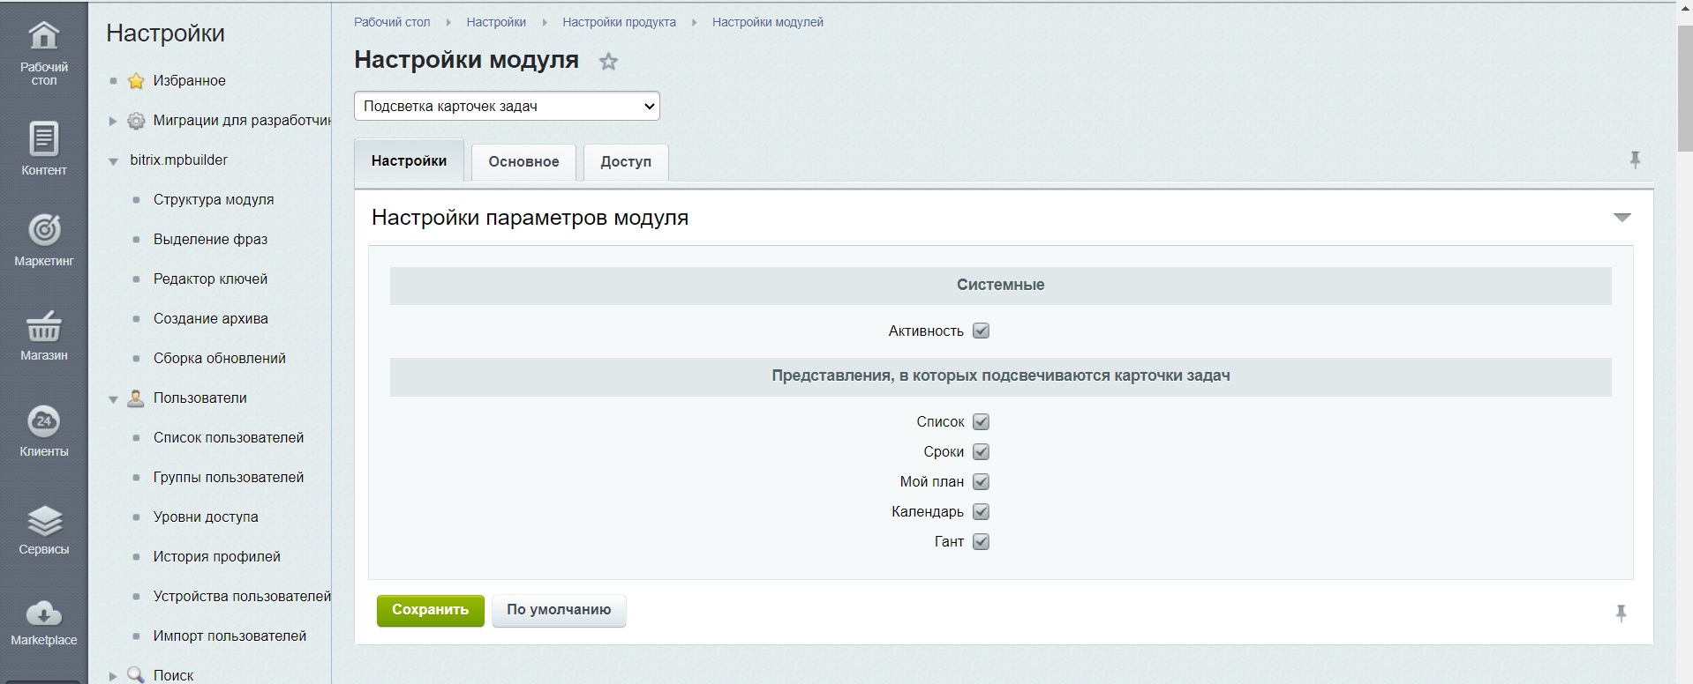Disable the Гант view checkbox
The height and width of the screenshot is (684, 1693).
click(x=981, y=542)
